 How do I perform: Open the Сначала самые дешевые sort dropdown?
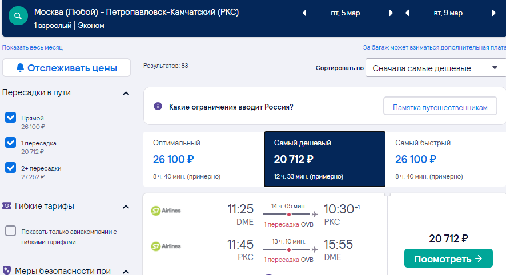tap(435, 68)
